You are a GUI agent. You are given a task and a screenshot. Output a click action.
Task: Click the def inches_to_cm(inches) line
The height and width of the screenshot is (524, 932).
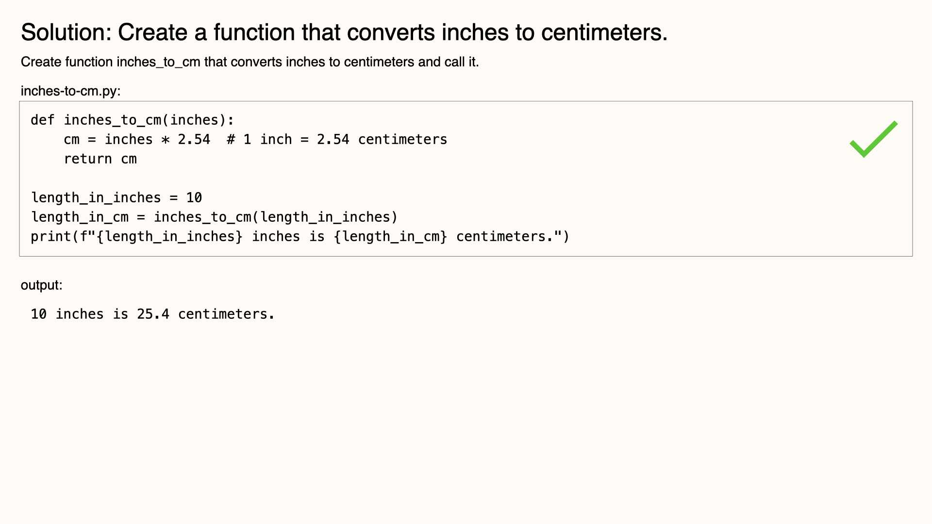coord(133,120)
